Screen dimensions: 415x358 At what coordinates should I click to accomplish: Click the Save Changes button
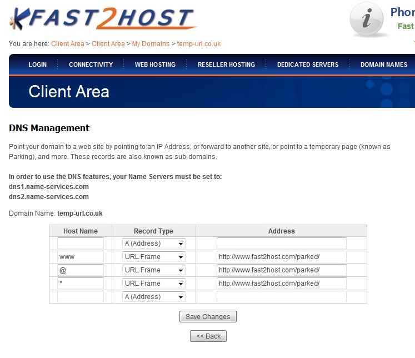208,317
